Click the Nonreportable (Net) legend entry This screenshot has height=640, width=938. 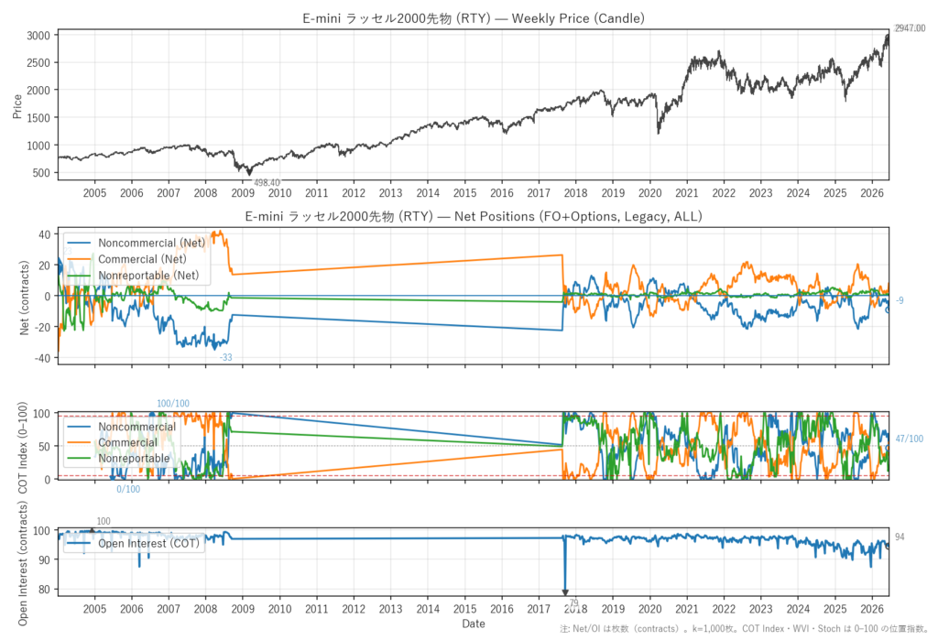[x=133, y=276]
